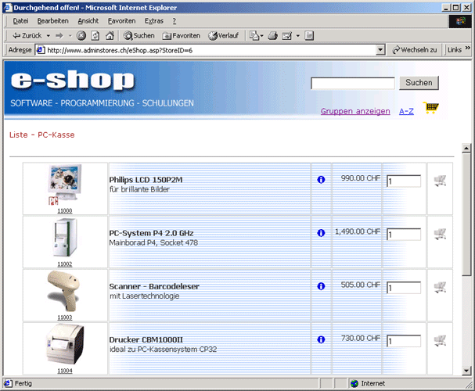Stop loading with the stop icon
Screen dimensions: 475x391
click(81, 36)
